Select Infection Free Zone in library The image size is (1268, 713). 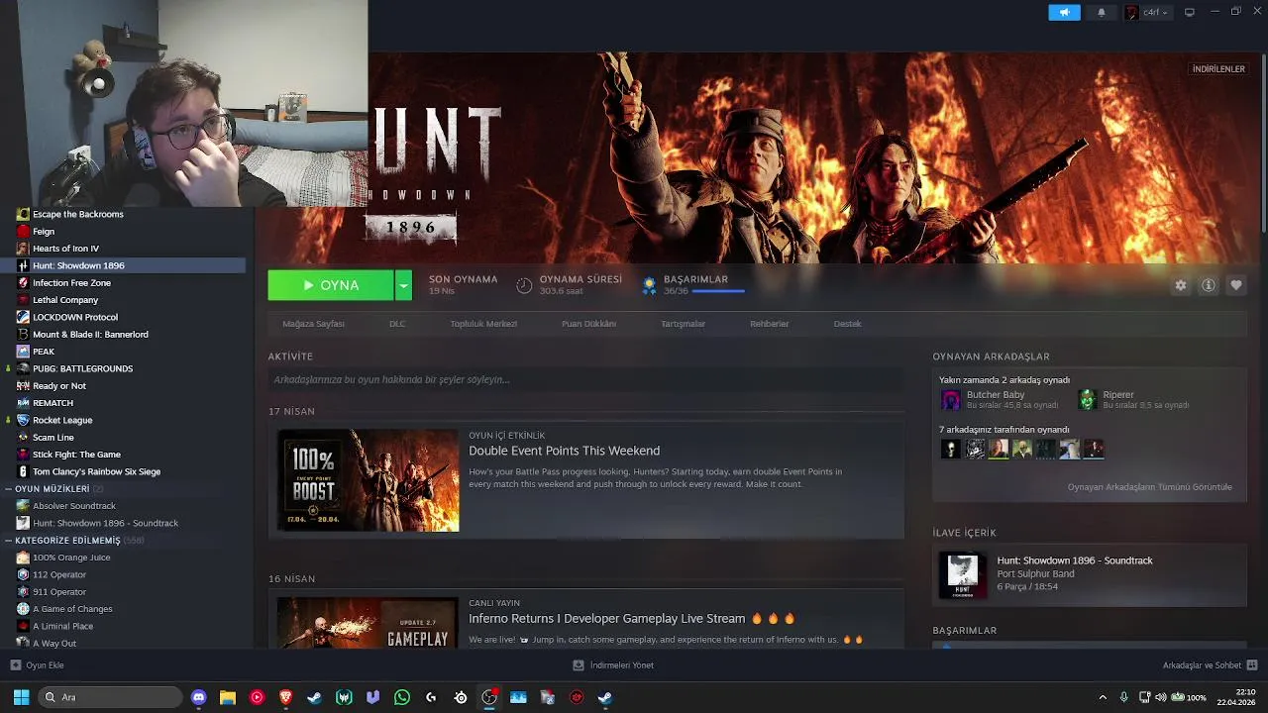pyautogui.click(x=71, y=283)
